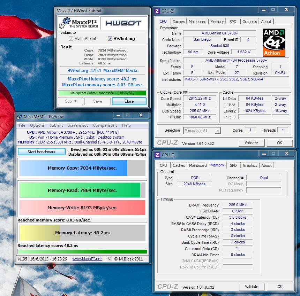Click the CAS# Latency 3.0 clocks value
Screen dimensions: 300x296
point(238,217)
